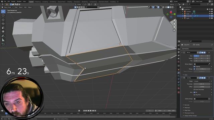This screenshot has height=120, width=214.
Task: Open the Physics properties tab
Action: pos(179,79)
